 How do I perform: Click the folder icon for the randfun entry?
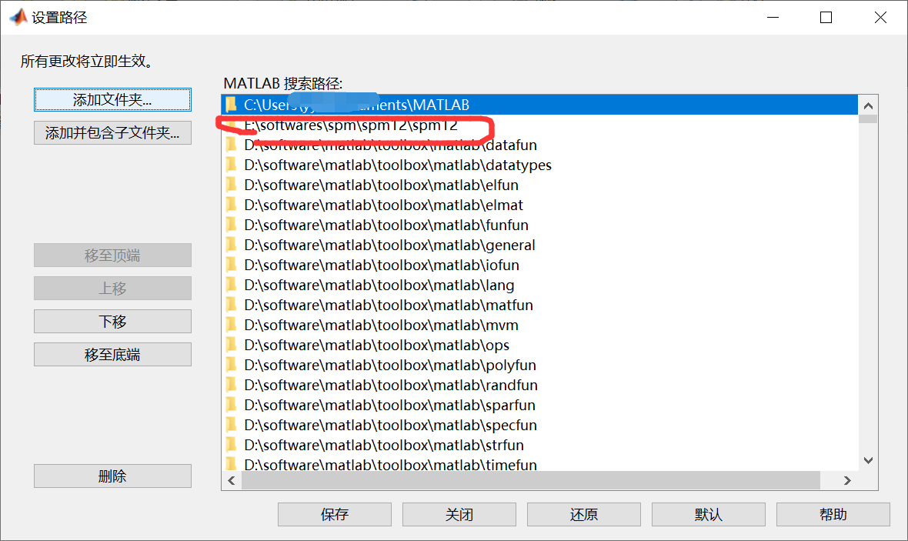(x=233, y=385)
